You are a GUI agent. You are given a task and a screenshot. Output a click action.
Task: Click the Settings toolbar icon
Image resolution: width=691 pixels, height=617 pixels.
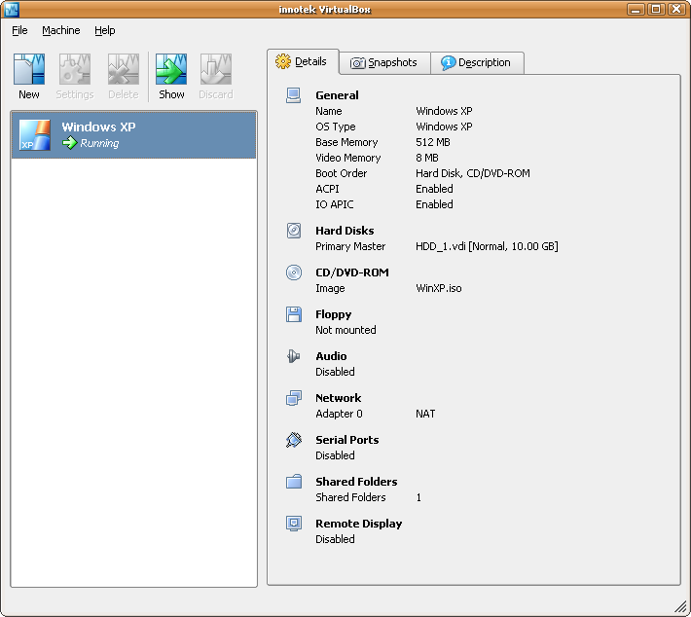tap(75, 69)
